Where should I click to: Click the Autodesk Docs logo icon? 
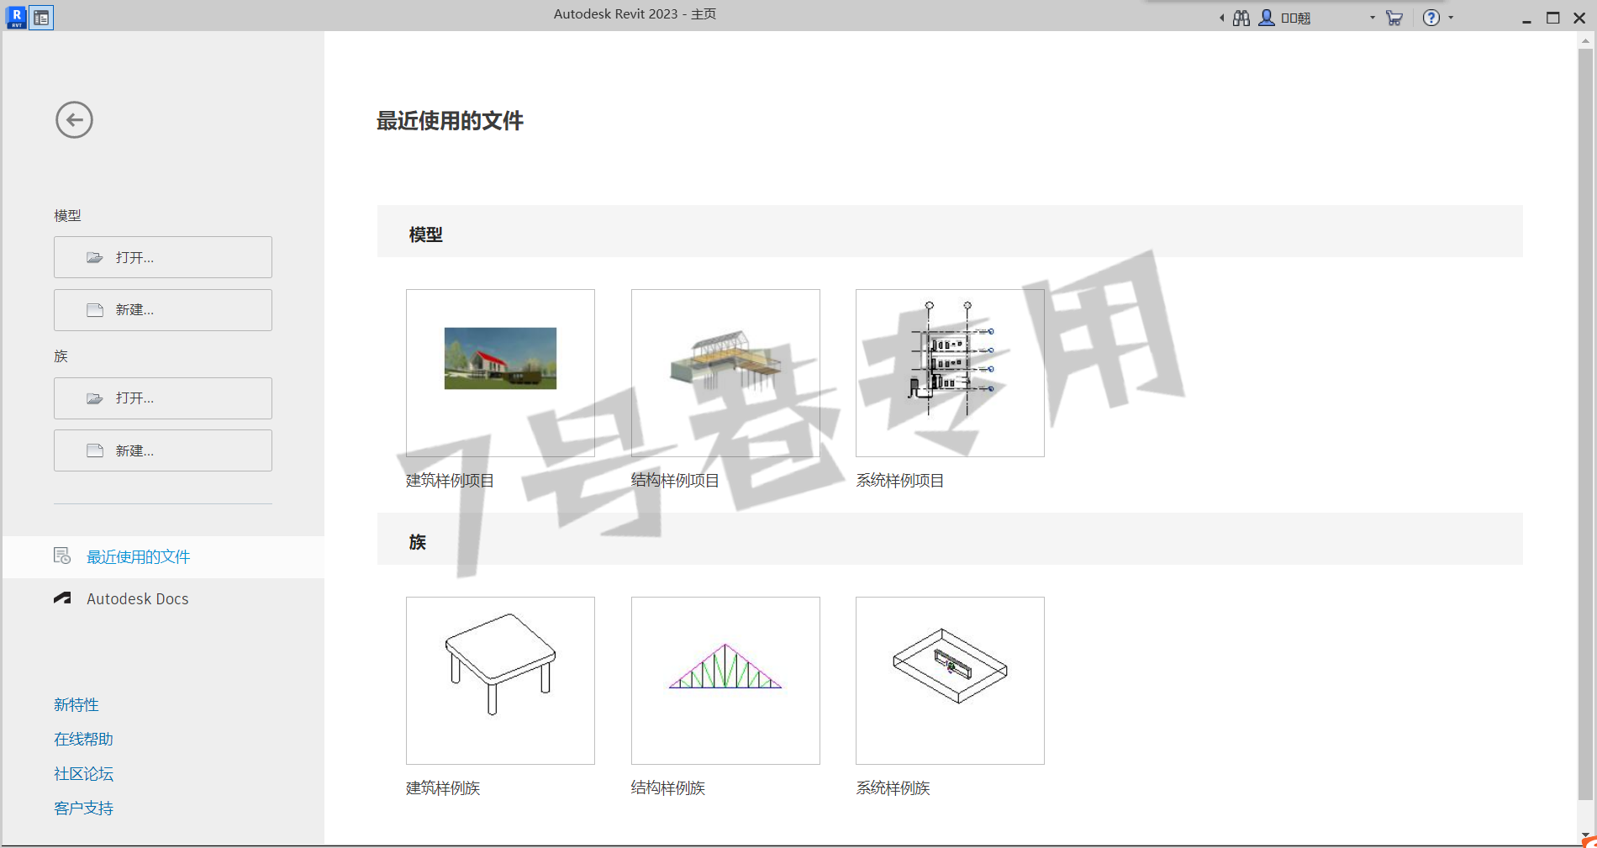pyautogui.click(x=62, y=598)
